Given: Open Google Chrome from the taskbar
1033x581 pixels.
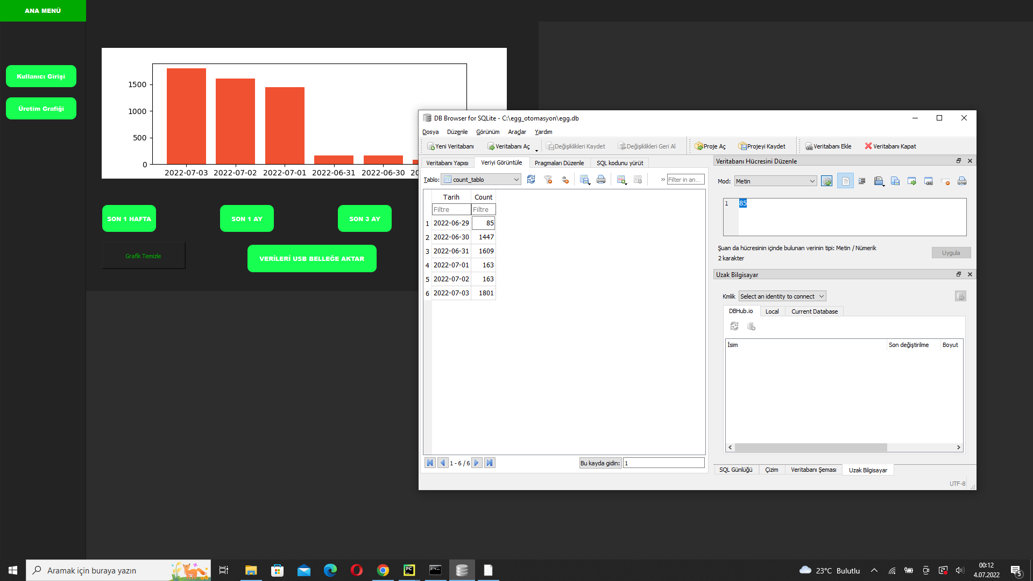Looking at the screenshot, I should tap(383, 570).
